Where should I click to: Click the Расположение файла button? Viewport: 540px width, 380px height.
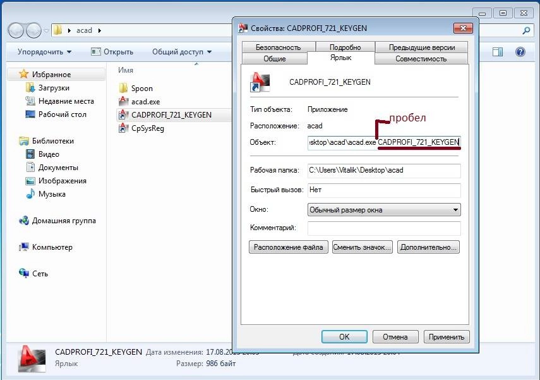click(x=289, y=247)
